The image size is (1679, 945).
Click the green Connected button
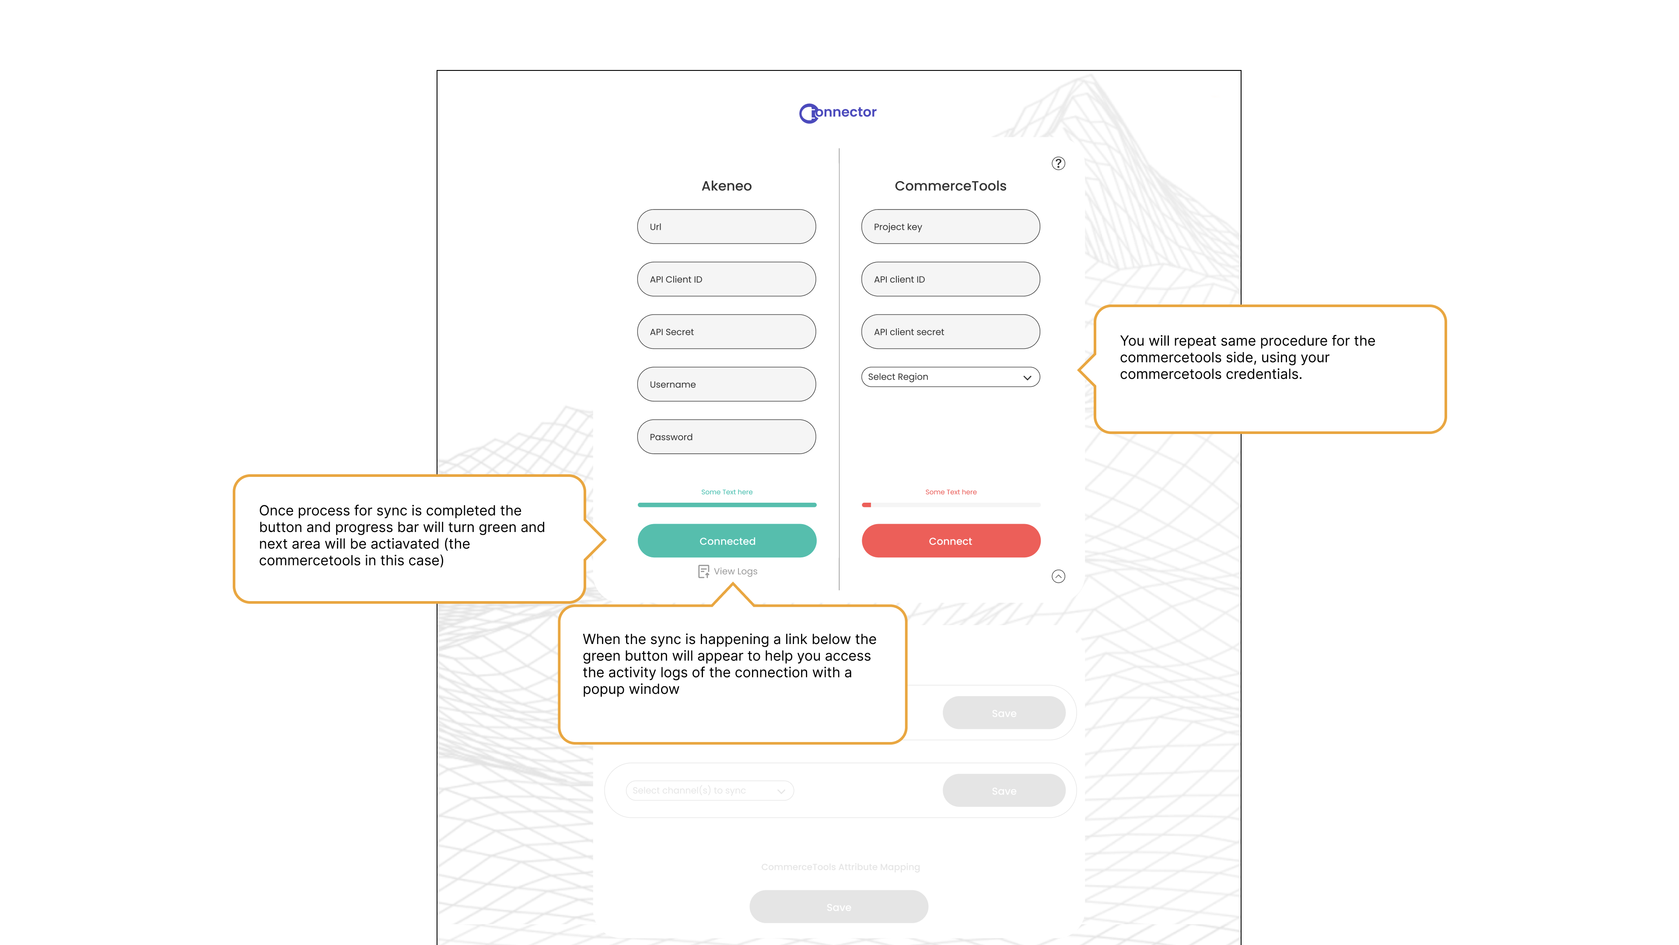pyautogui.click(x=727, y=541)
